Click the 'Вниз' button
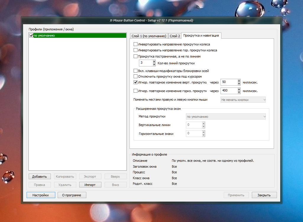This screenshot has height=222, width=303. pos(115,185)
